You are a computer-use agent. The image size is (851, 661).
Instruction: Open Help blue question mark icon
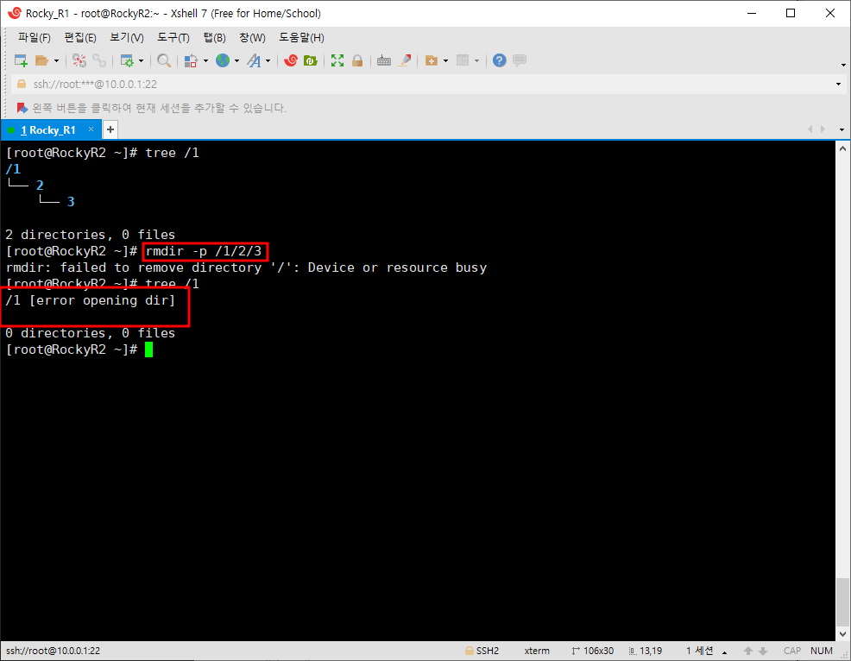click(500, 60)
